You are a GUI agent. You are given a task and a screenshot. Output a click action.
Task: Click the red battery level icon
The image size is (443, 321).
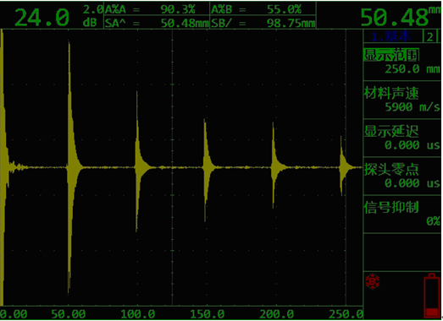pyautogui.click(x=432, y=296)
